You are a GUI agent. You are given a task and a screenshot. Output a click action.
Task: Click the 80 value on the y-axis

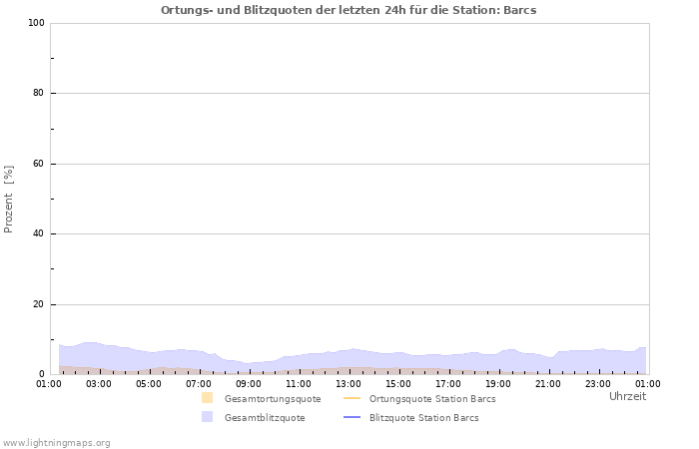39,93
